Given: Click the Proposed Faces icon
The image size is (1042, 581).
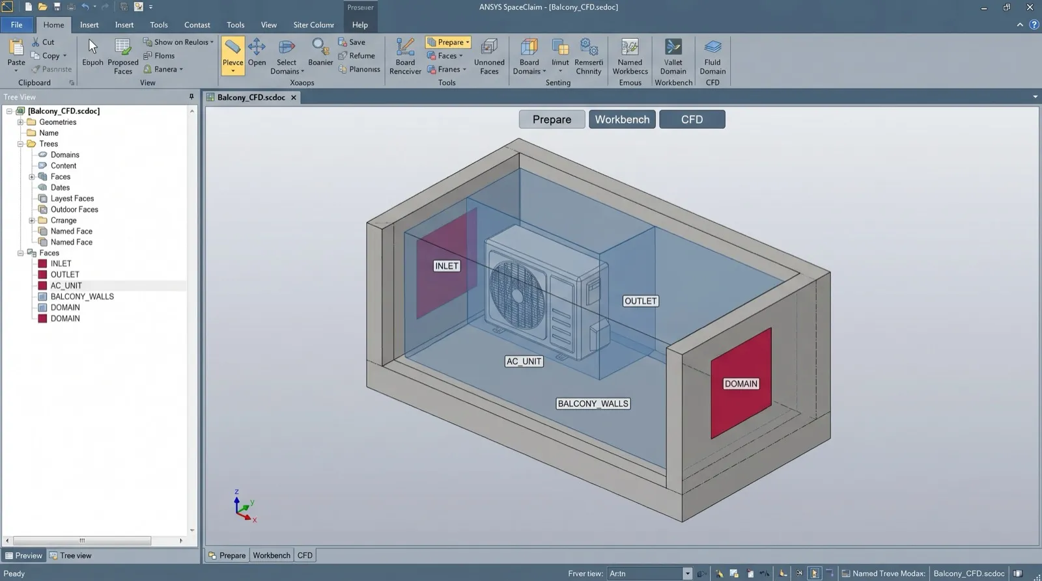Looking at the screenshot, I should [122, 47].
